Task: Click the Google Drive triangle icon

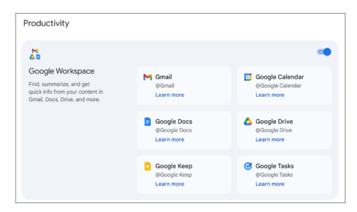Action: pos(248,121)
